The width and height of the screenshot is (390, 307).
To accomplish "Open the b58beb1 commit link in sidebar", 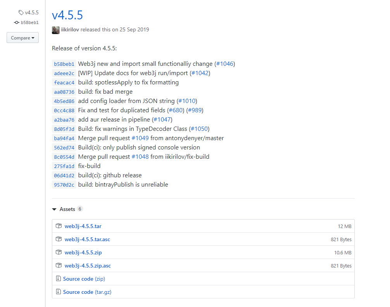I will pos(29,22).
